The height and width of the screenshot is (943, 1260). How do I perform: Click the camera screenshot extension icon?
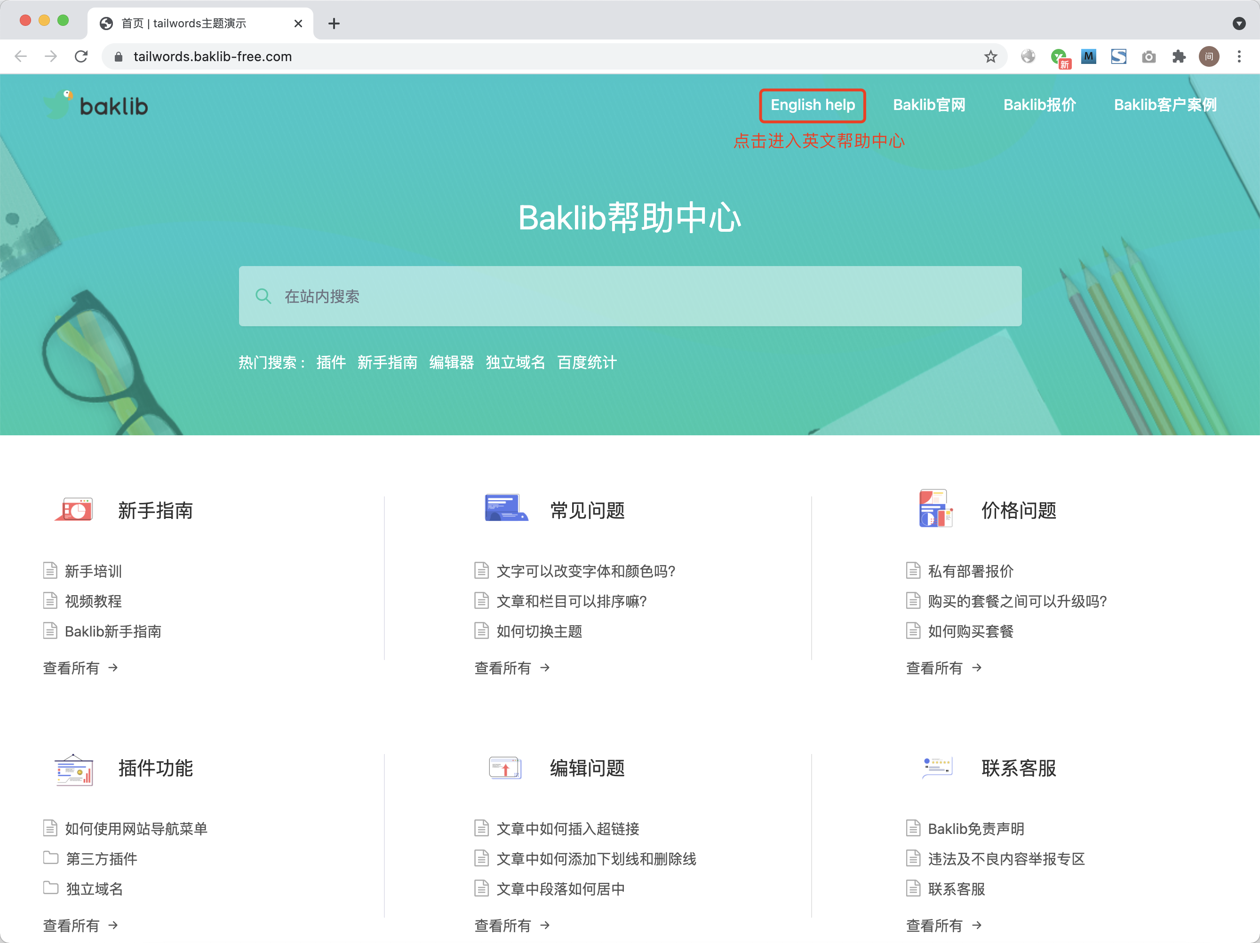(1149, 56)
